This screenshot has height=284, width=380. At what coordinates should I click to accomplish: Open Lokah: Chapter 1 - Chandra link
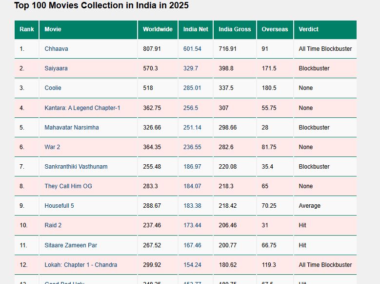(80, 265)
